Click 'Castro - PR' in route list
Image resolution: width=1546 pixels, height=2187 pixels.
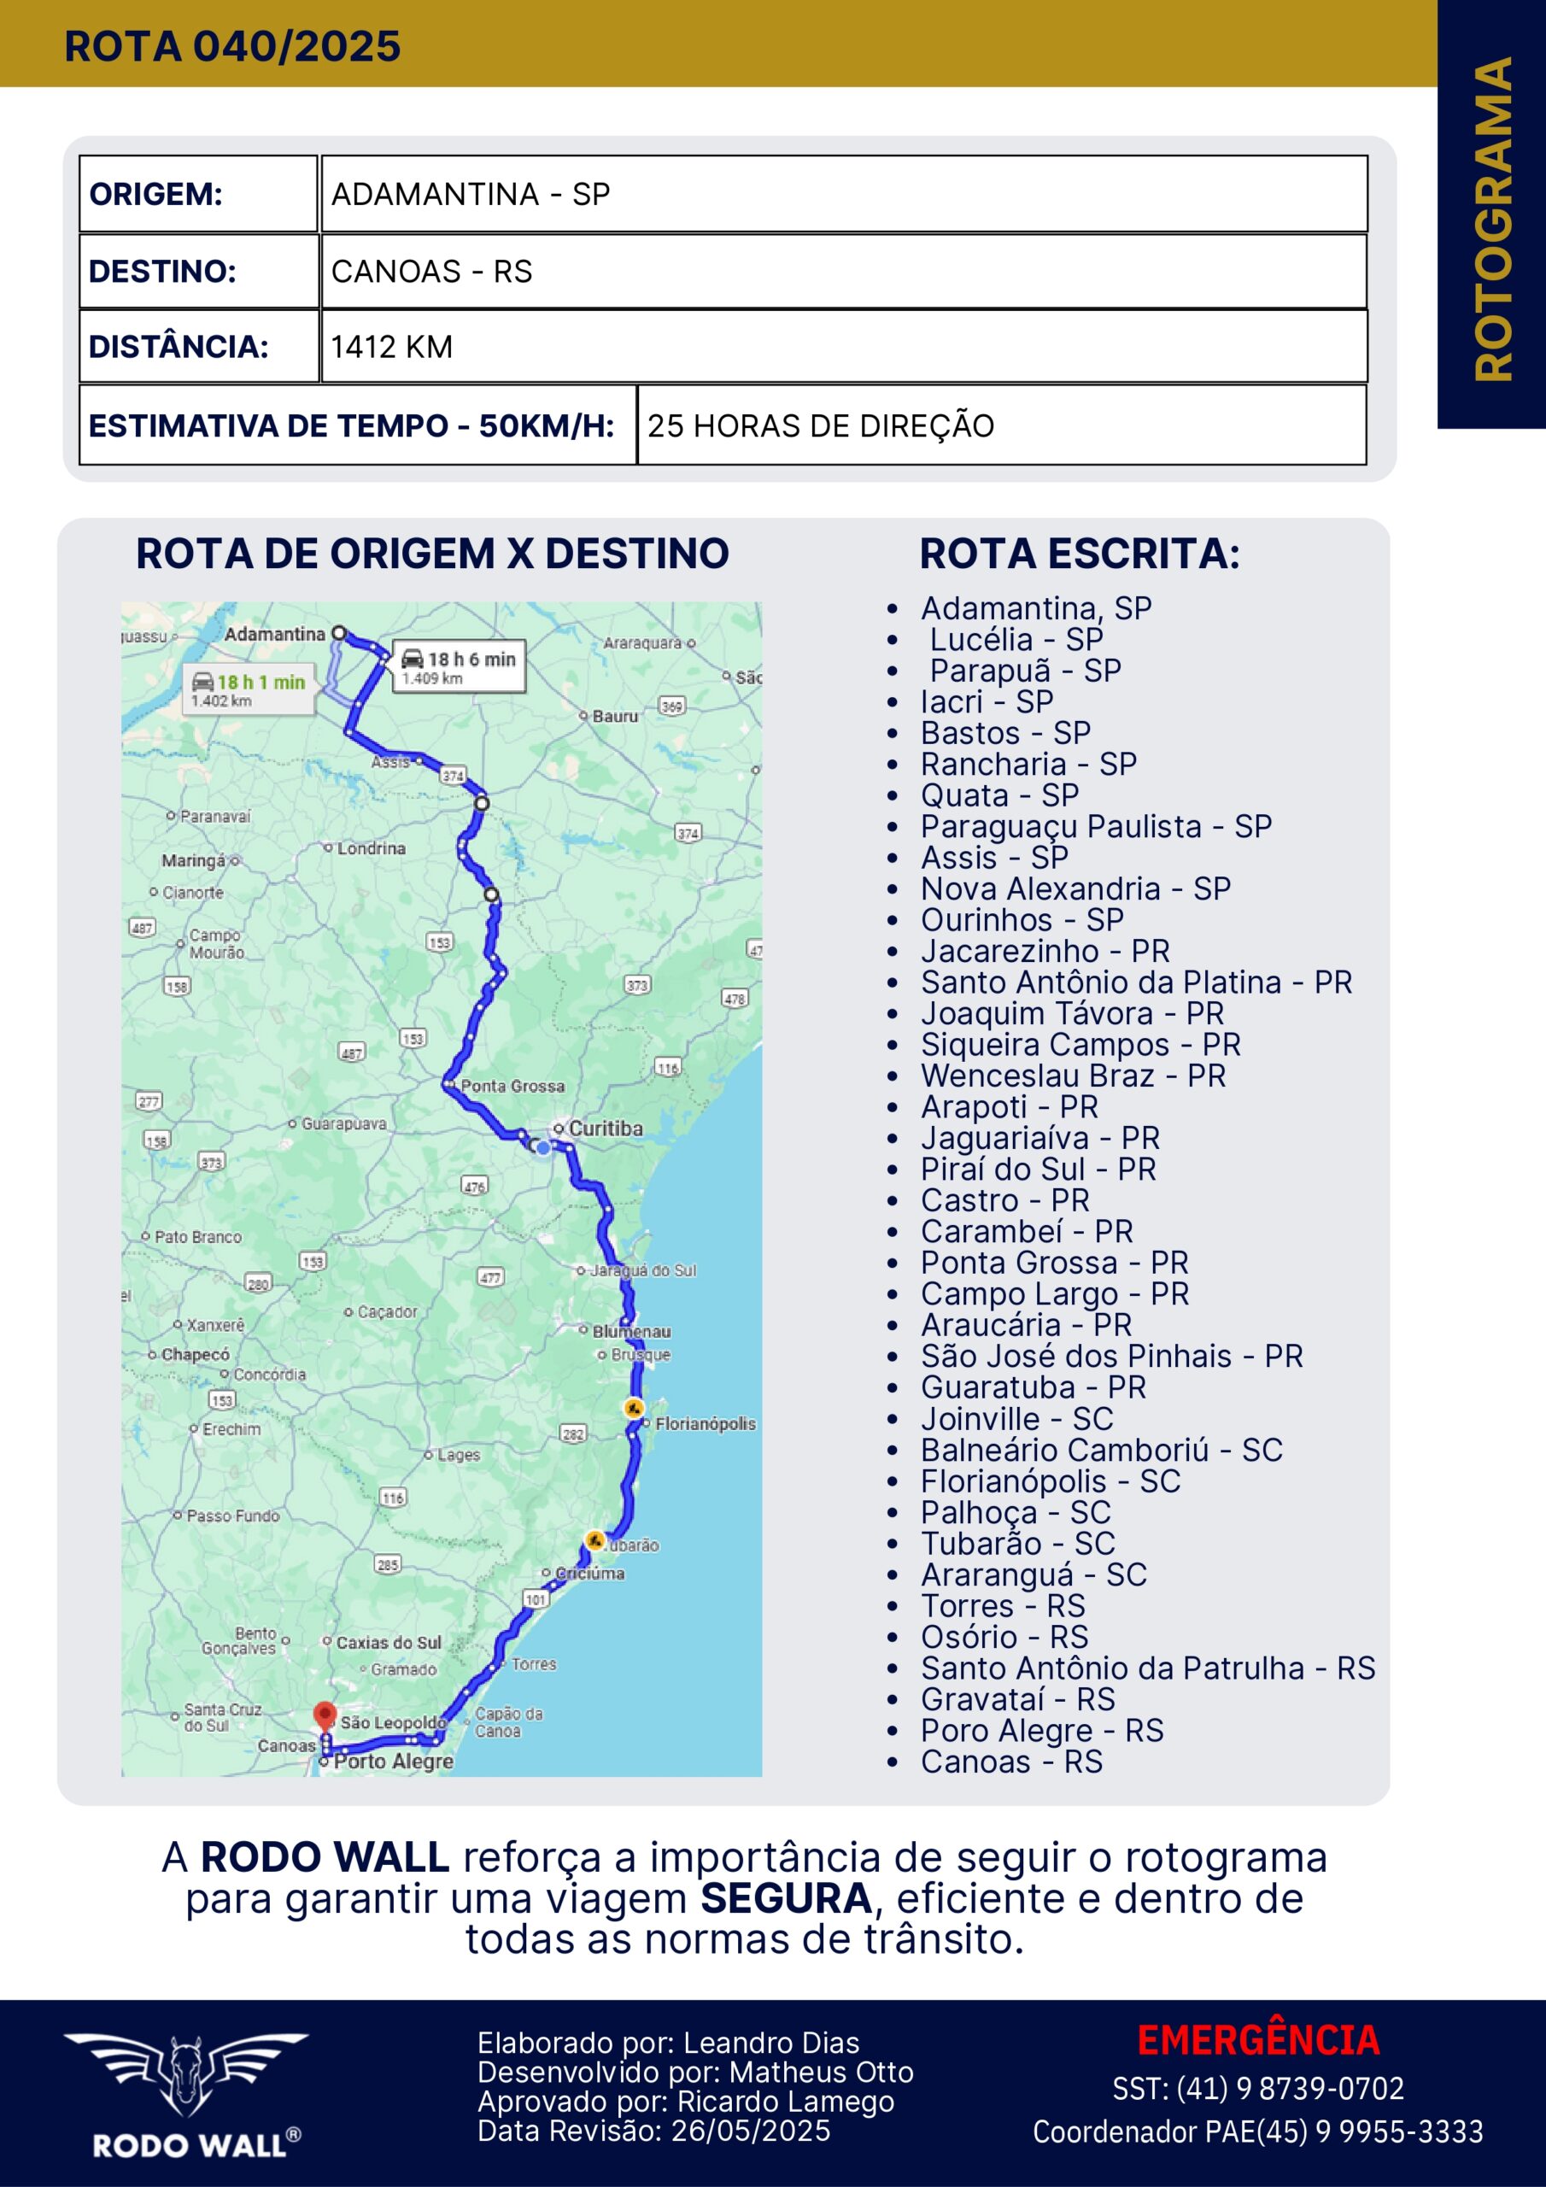tap(1005, 1200)
